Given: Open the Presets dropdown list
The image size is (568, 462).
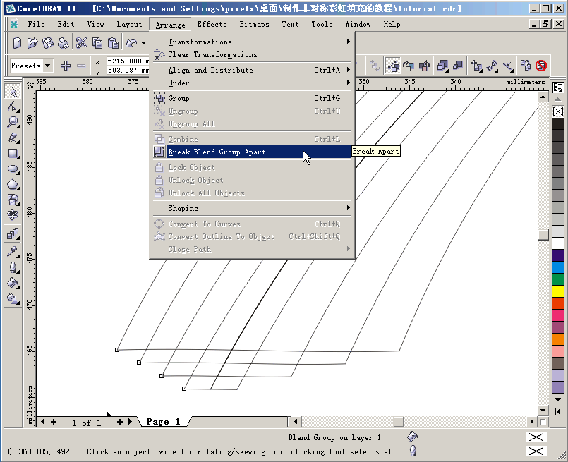Looking at the screenshot, I should point(47,66).
